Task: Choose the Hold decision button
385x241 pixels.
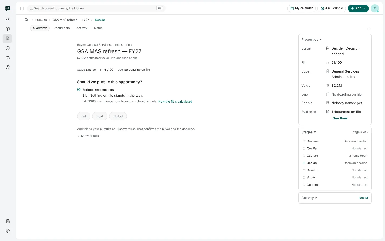Action: tap(100, 116)
